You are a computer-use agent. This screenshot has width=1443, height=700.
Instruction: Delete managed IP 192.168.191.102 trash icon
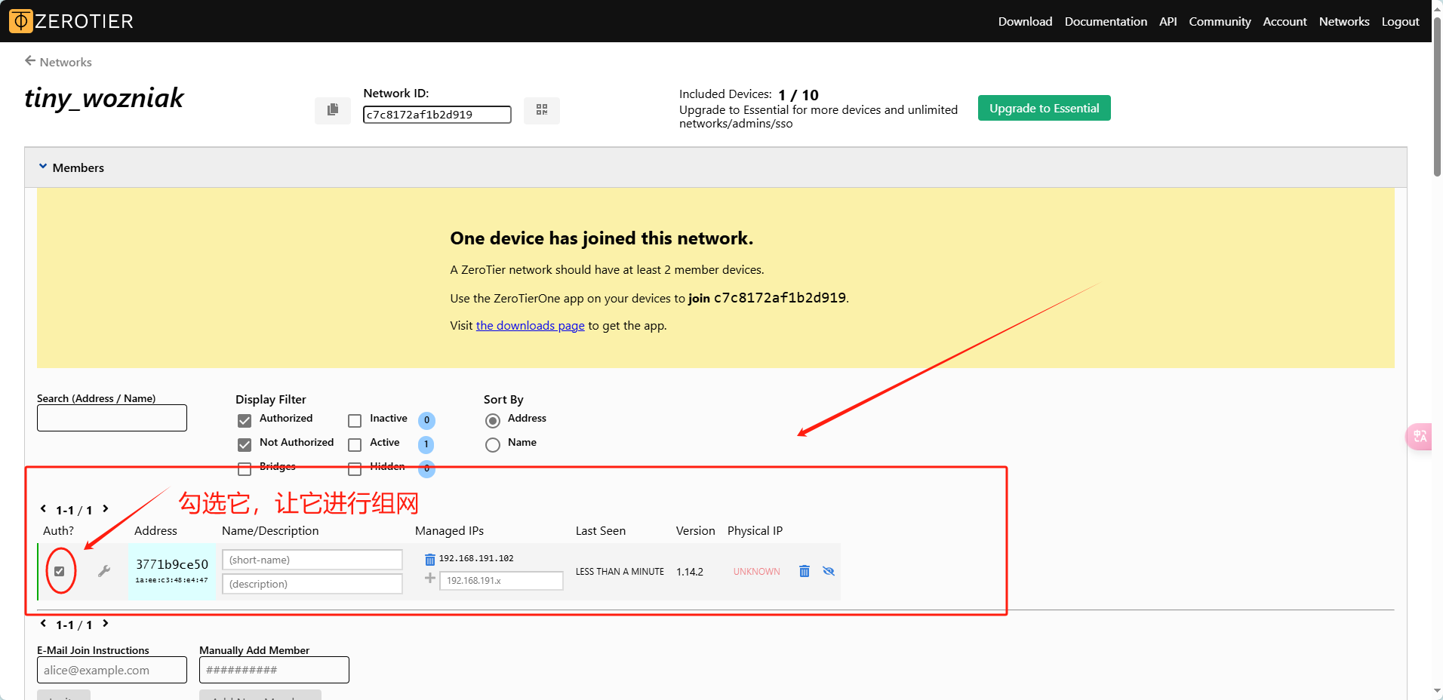point(429,559)
